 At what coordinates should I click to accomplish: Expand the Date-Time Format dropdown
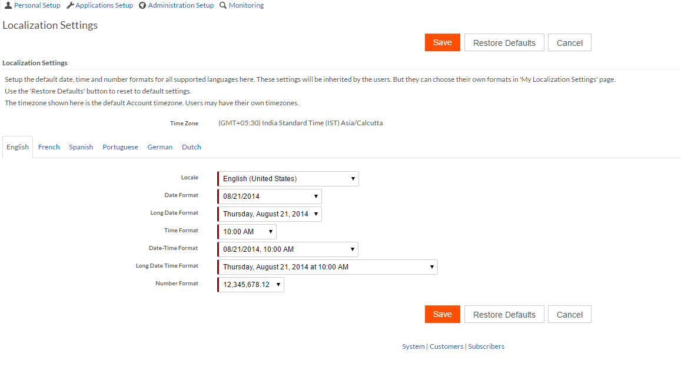[288, 249]
